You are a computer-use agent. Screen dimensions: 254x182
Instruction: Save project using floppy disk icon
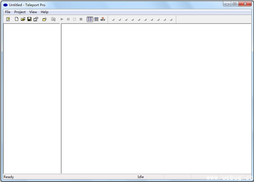[x=29, y=19]
